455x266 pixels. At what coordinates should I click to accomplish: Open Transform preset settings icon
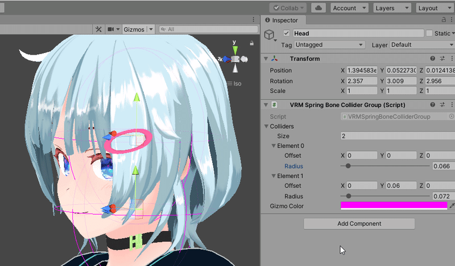(442, 59)
